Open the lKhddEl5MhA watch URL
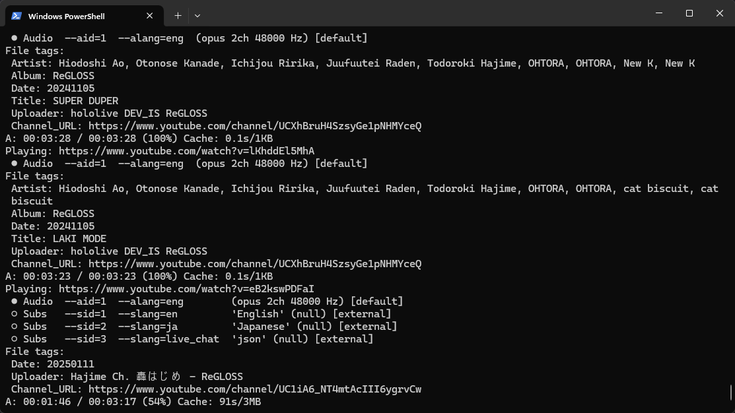 point(186,151)
